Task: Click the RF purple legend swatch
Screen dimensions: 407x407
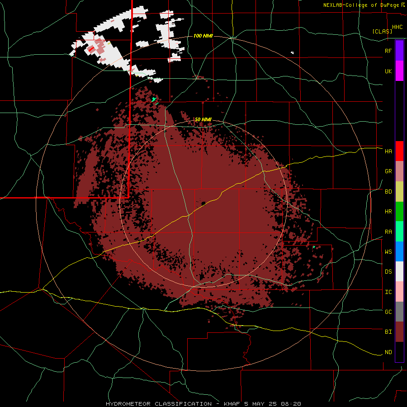Action: pyautogui.click(x=399, y=51)
